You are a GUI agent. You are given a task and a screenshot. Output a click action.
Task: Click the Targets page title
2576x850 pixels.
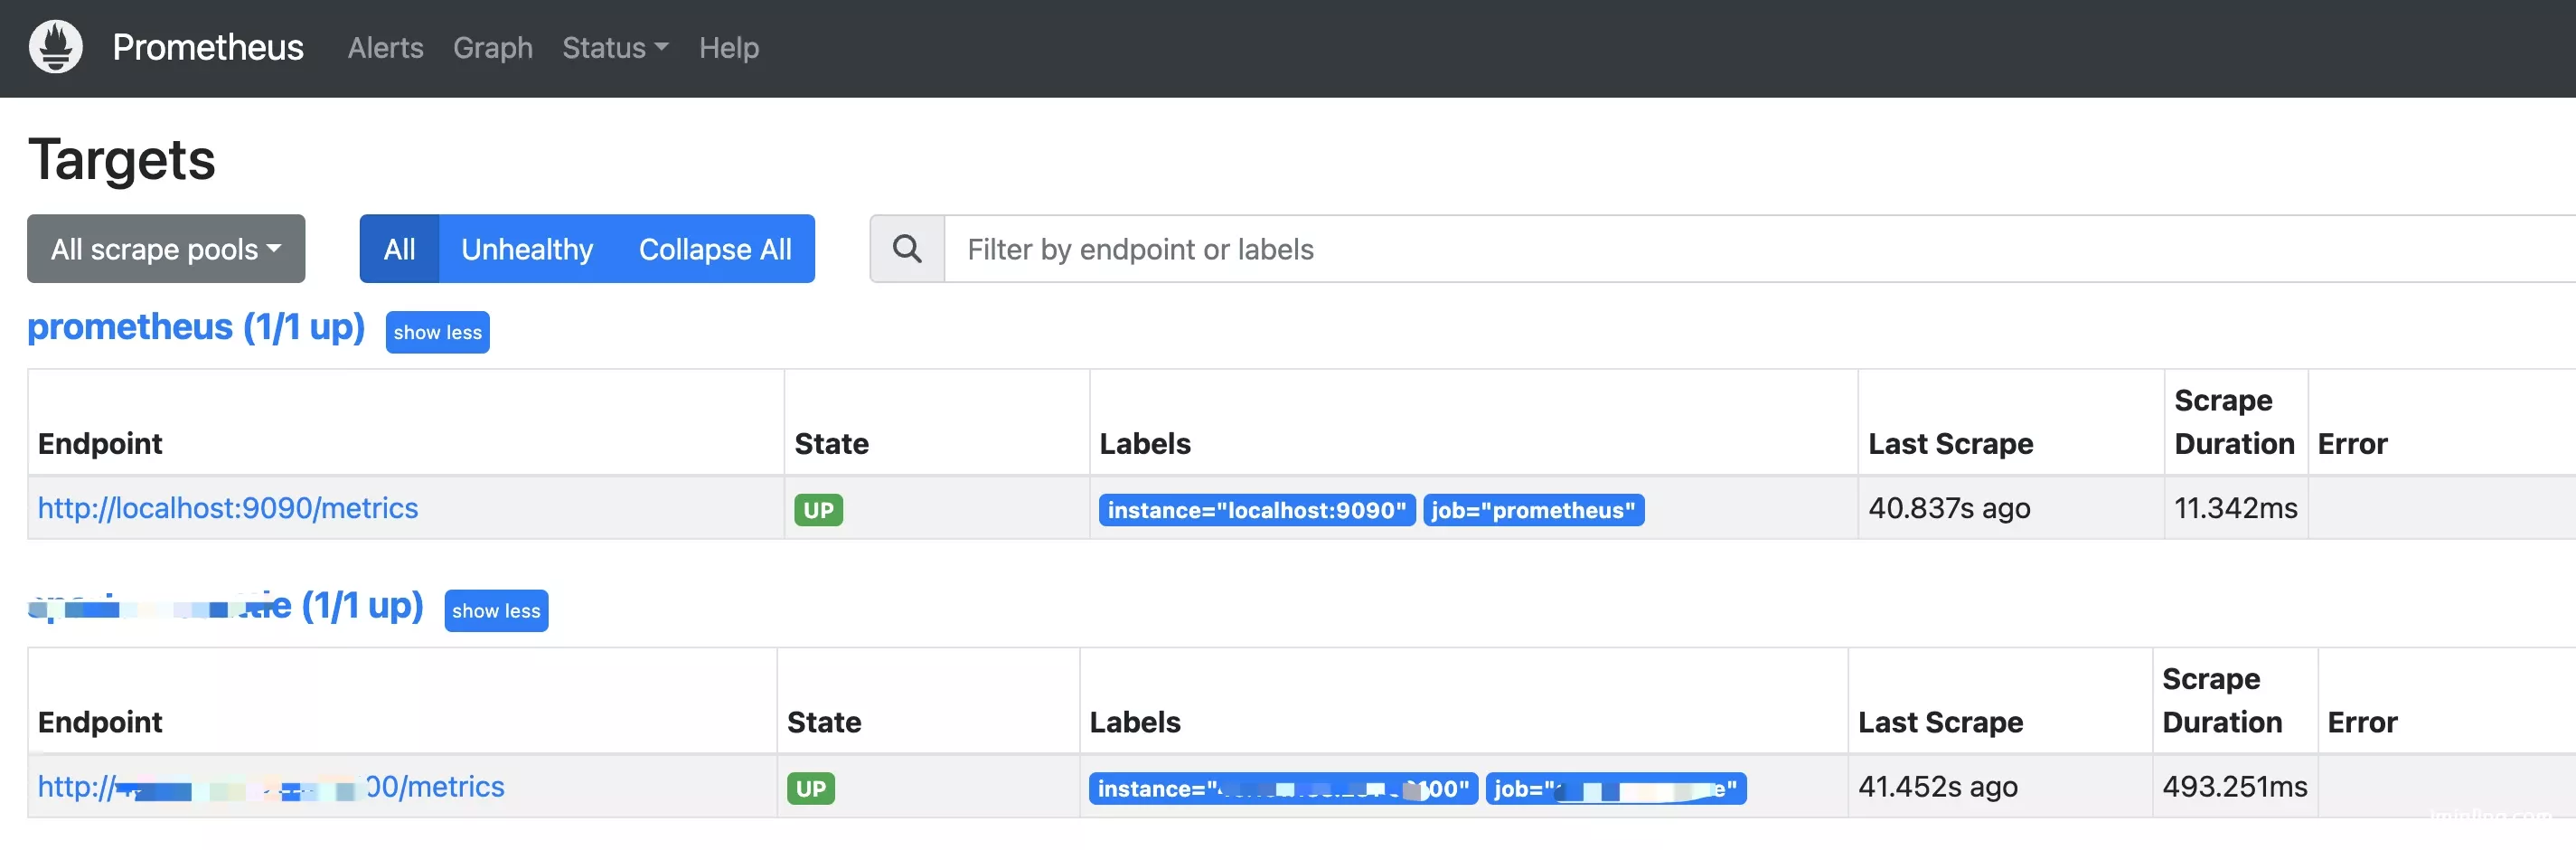pyautogui.click(x=122, y=160)
